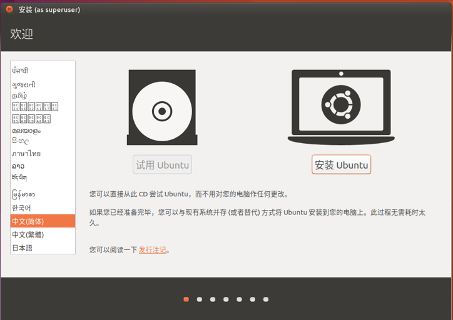Click the 安装 Ubuntu button

pyautogui.click(x=341, y=165)
